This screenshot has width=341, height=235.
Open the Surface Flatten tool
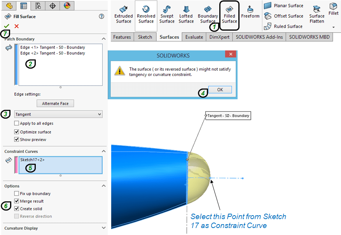[x=317, y=14]
